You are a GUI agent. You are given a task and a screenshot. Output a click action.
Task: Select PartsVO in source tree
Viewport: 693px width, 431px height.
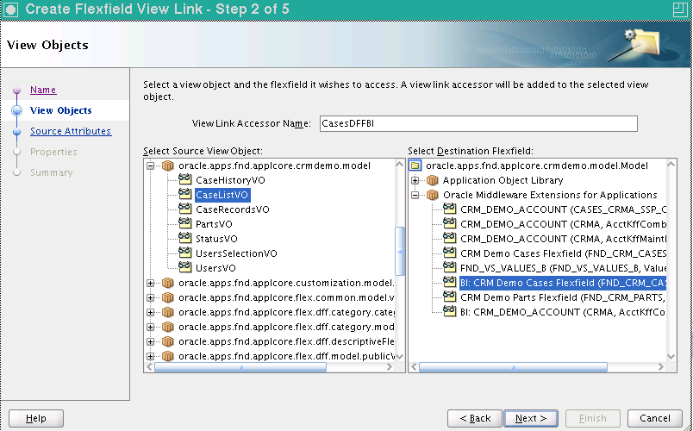(x=214, y=224)
